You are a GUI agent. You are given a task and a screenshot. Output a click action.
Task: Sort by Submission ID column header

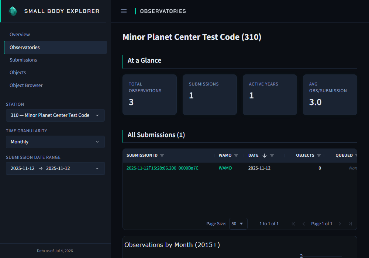coord(142,155)
